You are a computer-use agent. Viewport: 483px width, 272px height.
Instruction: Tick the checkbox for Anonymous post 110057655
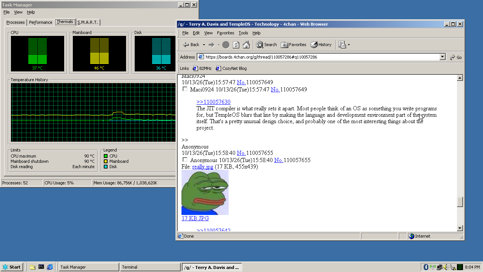pos(185,160)
